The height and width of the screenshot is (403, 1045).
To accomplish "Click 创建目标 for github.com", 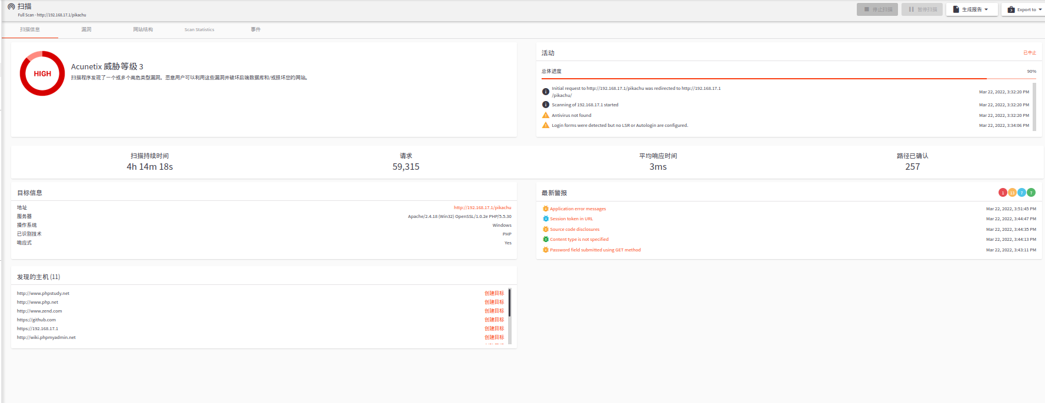I will tap(494, 320).
